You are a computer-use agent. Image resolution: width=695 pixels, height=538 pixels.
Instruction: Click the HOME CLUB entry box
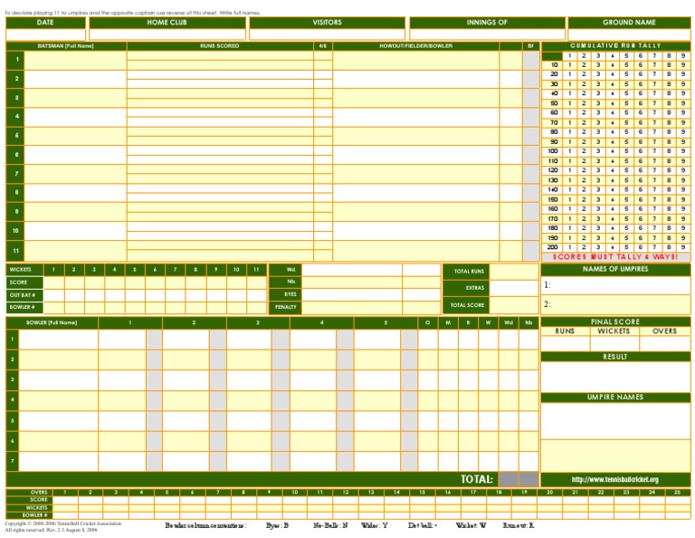tap(167, 34)
